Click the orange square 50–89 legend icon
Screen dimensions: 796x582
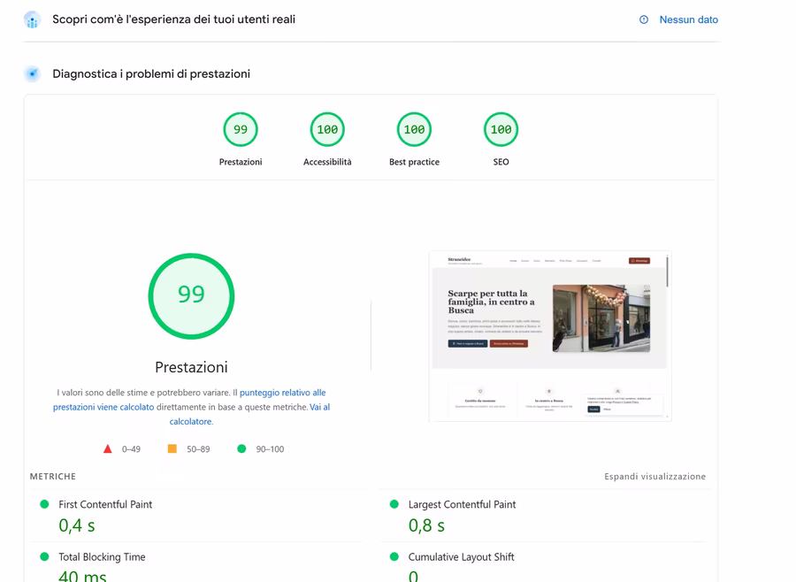[172, 448]
